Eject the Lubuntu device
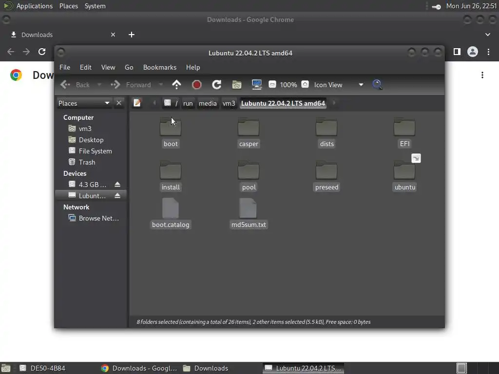 pyautogui.click(x=117, y=196)
